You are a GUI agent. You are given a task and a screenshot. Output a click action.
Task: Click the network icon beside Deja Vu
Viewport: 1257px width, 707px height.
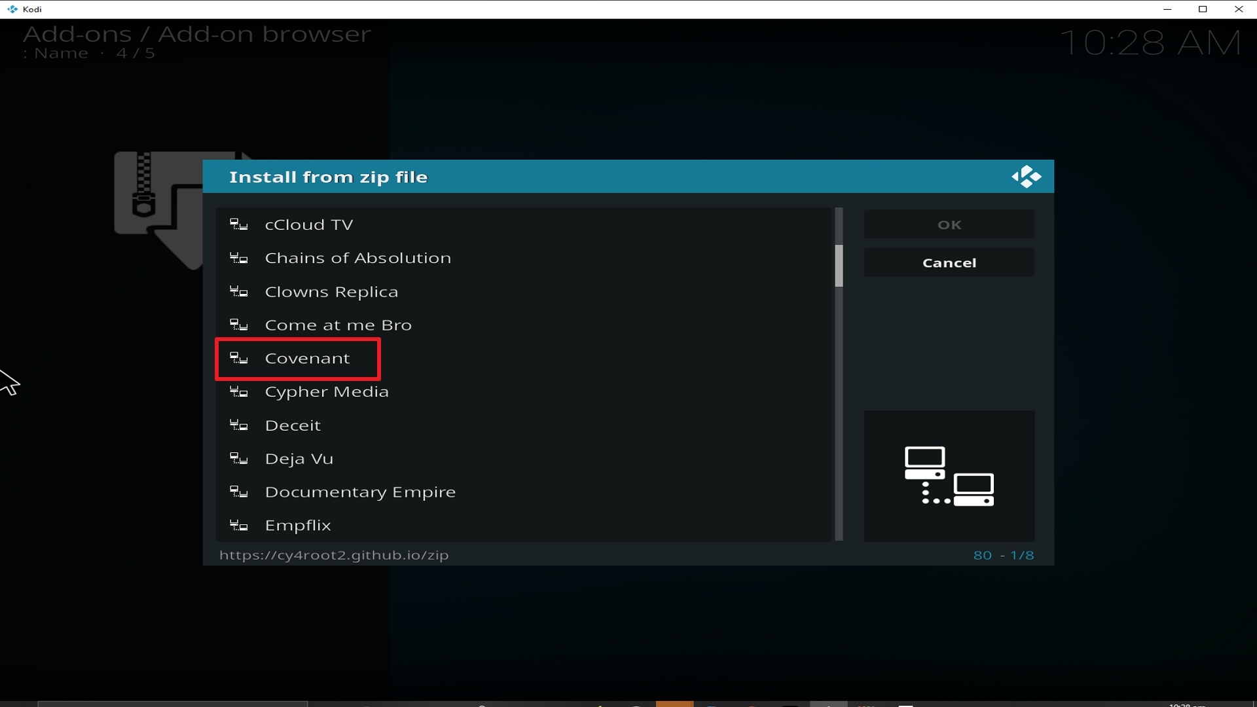[239, 459]
